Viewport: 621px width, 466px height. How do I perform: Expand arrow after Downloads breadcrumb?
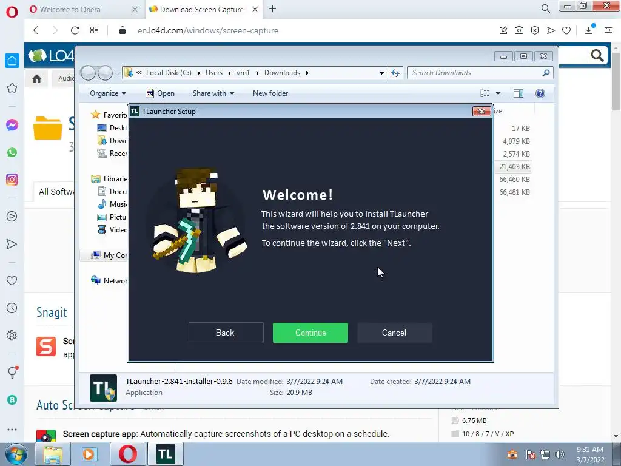click(307, 73)
